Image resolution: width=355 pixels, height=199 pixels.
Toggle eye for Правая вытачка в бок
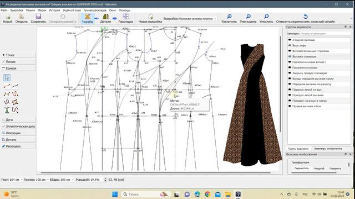click(290, 106)
